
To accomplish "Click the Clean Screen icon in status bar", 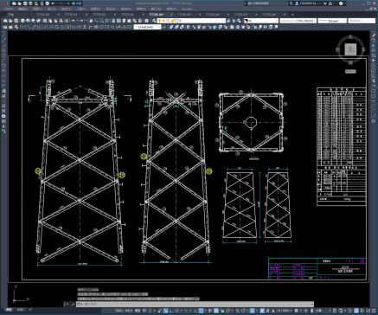I will point(368,311).
